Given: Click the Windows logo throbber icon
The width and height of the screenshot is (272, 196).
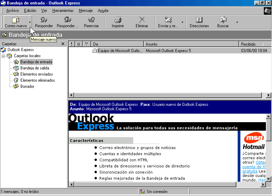Looking at the screenshot, I should [268, 11].
